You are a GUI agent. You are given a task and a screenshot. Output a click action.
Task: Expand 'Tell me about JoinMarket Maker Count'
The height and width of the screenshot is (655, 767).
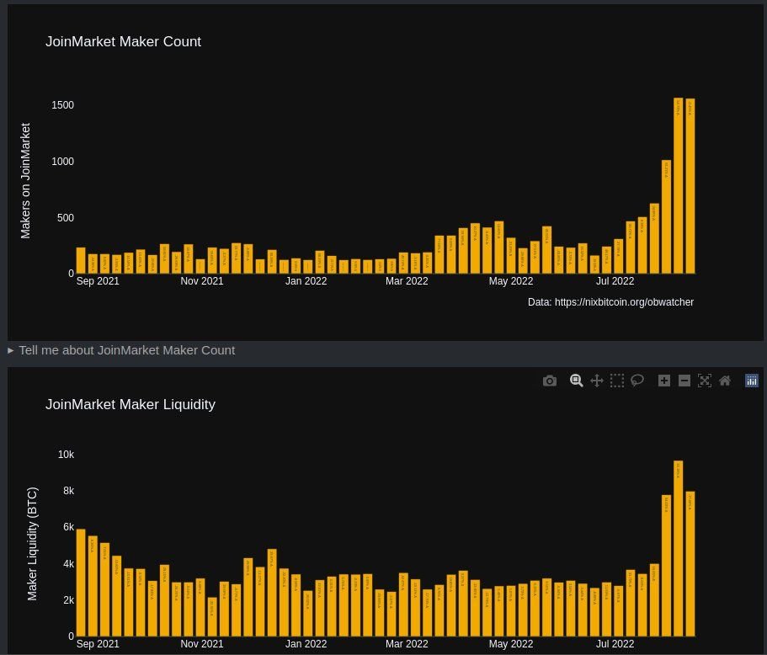click(122, 350)
